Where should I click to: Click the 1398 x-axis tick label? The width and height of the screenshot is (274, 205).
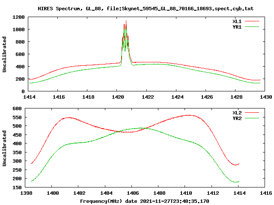click(x=26, y=193)
